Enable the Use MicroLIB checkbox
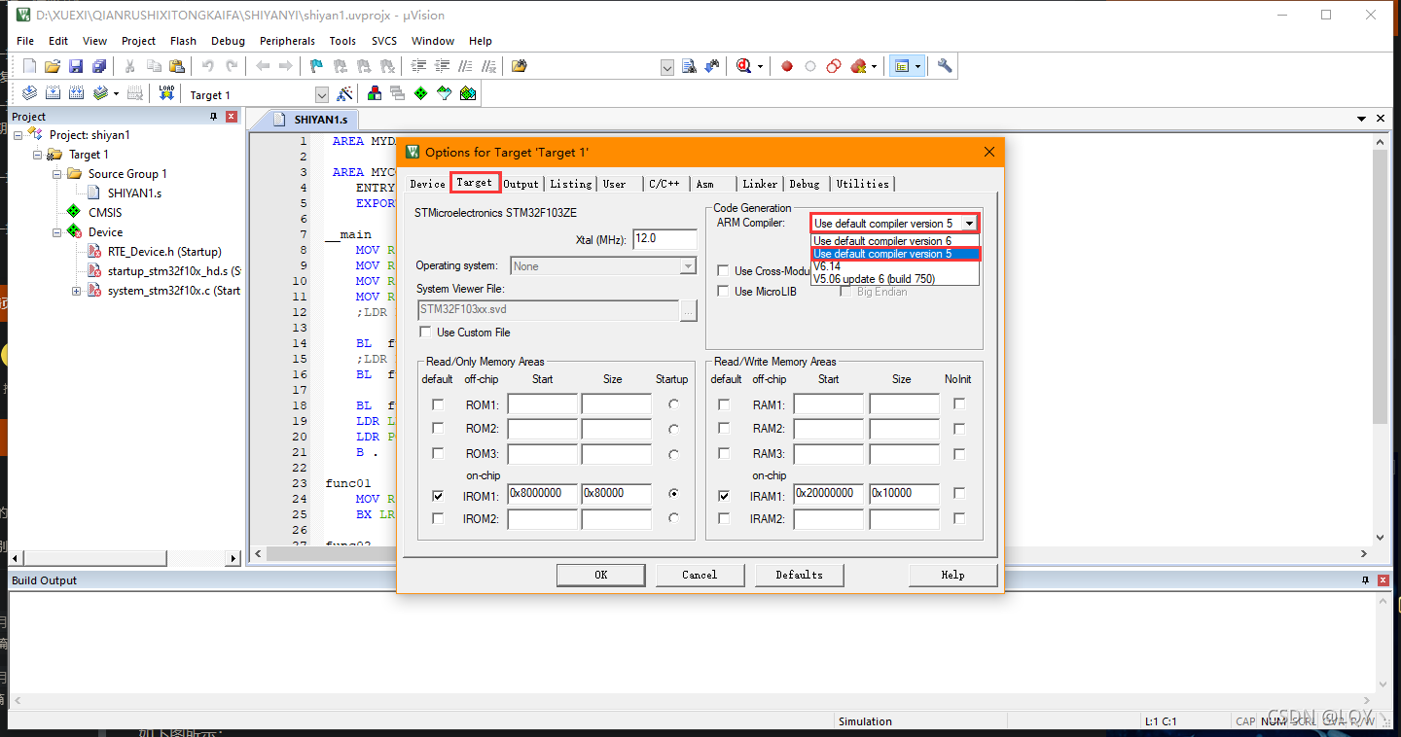 (x=724, y=292)
